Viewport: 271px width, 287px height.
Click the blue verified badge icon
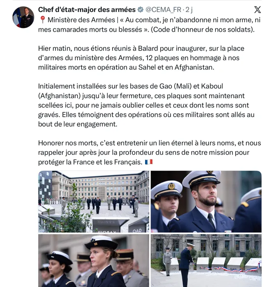[x=141, y=10]
